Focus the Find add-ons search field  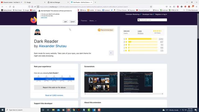(152, 20)
